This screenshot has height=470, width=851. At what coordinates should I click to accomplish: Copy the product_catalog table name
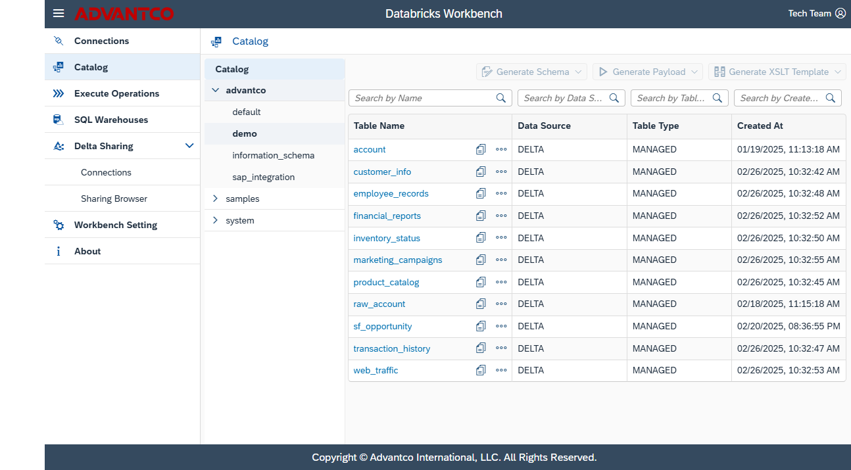[x=481, y=282]
